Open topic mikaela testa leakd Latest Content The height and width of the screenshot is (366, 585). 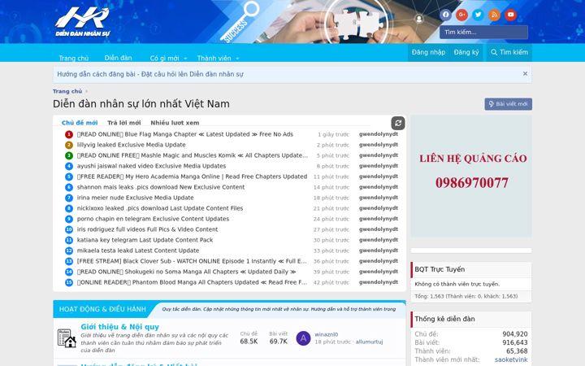click(138, 251)
